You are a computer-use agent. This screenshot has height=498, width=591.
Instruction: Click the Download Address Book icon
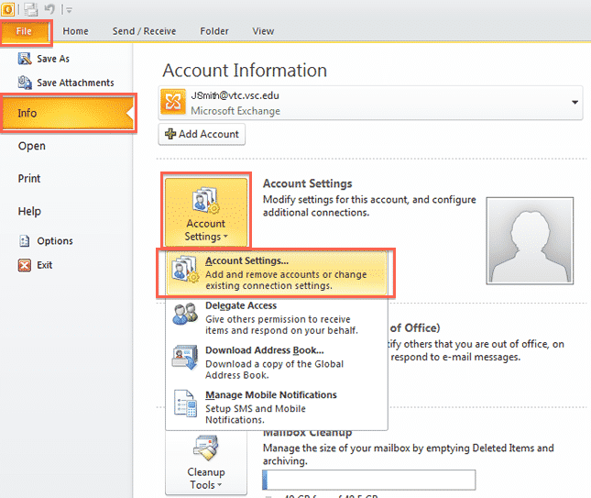(x=185, y=357)
